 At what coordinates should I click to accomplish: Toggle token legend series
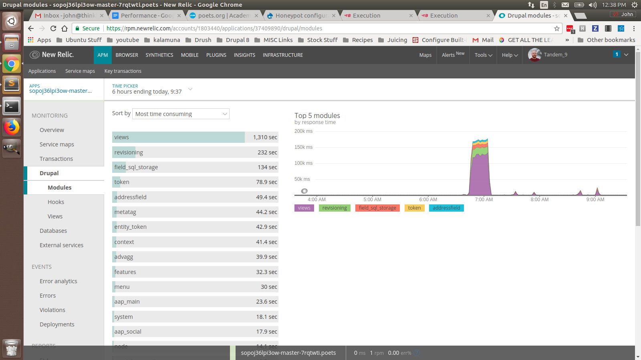(414, 208)
